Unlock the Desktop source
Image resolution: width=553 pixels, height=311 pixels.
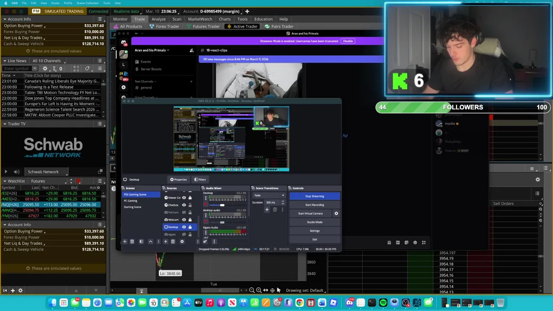coord(190,227)
